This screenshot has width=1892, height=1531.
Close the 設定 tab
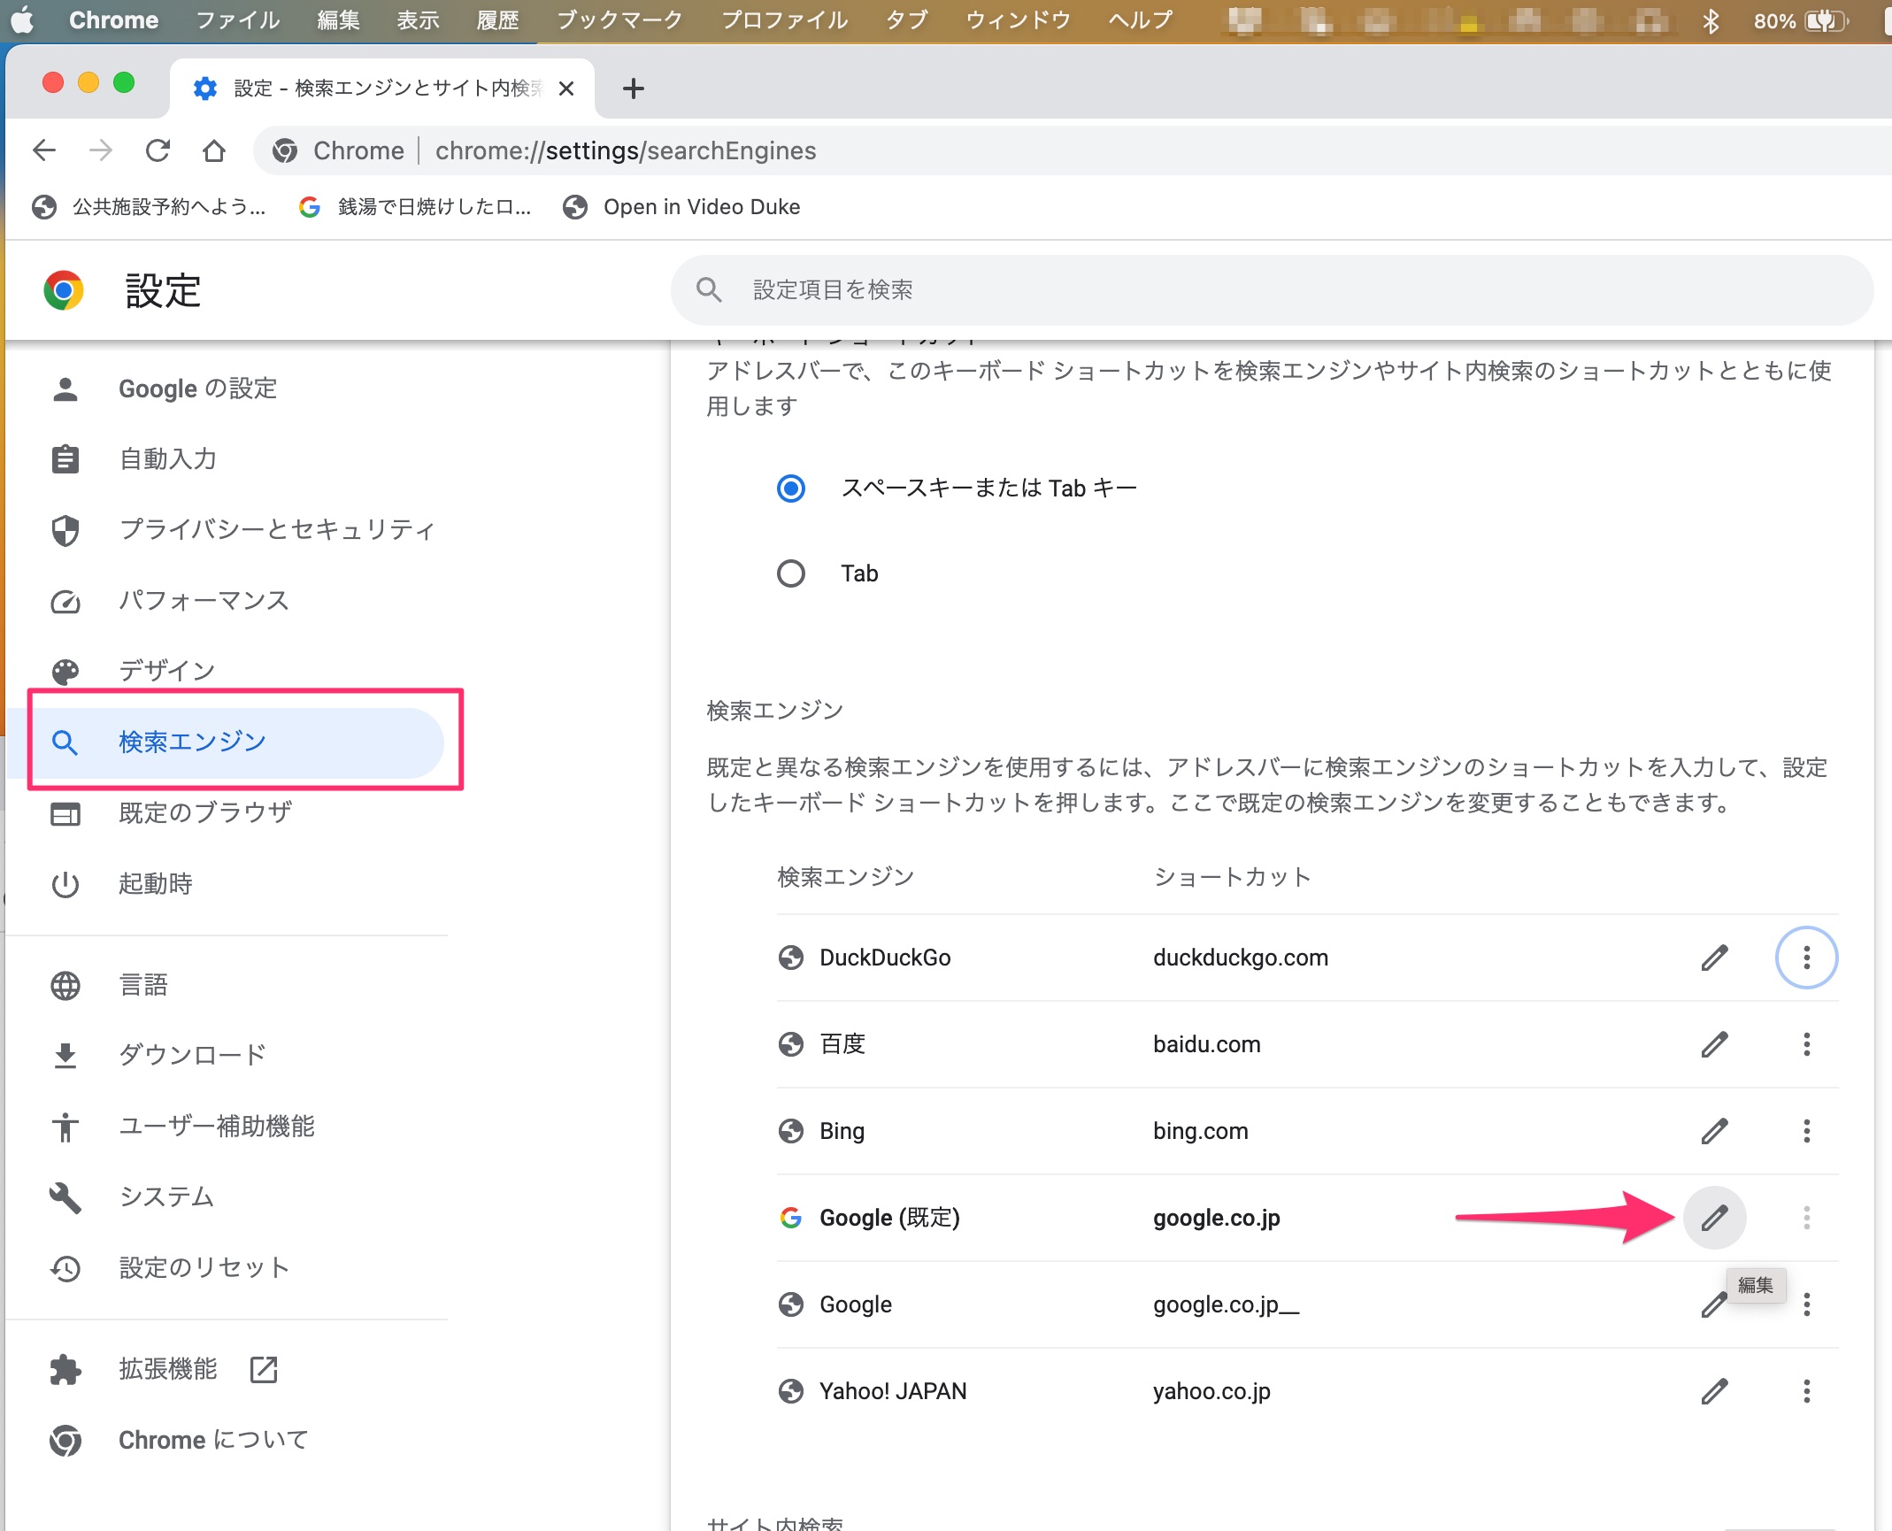[x=566, y=88]
